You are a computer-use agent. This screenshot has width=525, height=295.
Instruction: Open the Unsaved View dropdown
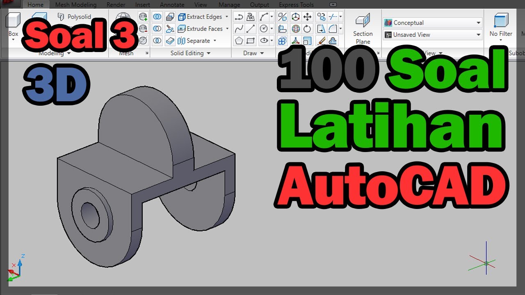(x=432, y=35)
